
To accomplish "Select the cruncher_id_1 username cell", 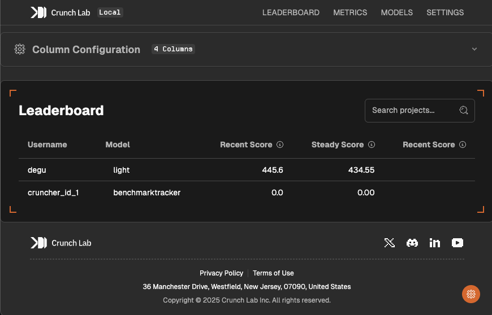I will (53, 193).
